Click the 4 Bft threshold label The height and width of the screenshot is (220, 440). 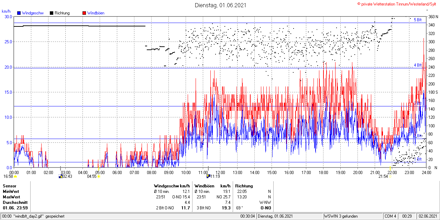pos(418,65)
